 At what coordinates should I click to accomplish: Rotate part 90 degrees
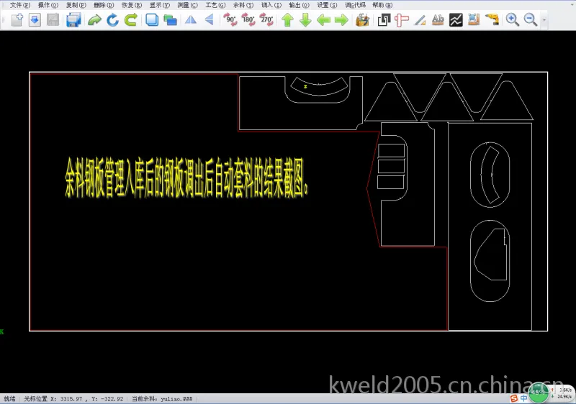pos(230,19)
